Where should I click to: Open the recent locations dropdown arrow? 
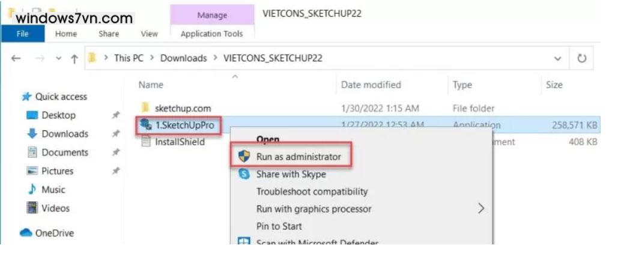58,59
